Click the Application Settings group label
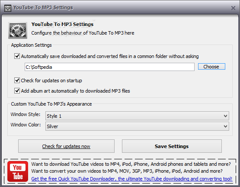Screen dimensions: 240x187 pos(32,45)
